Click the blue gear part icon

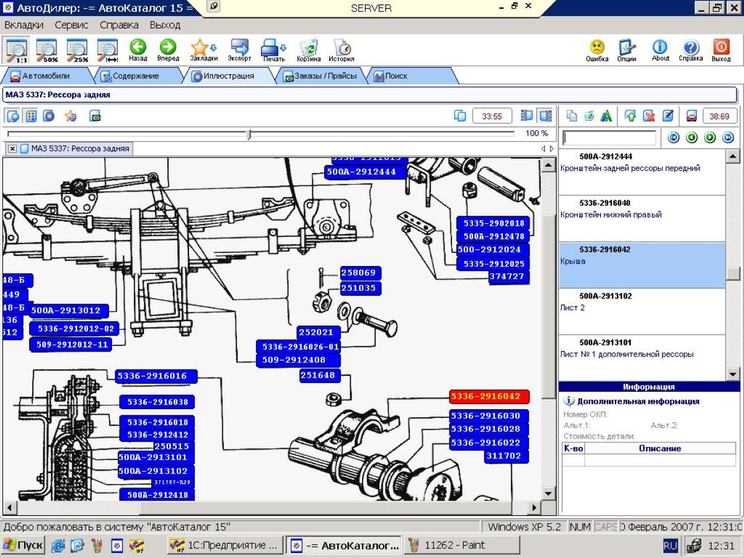(49, 116)
